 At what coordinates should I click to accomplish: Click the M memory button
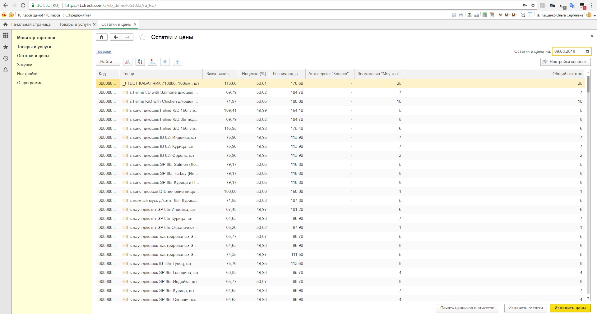500,15
